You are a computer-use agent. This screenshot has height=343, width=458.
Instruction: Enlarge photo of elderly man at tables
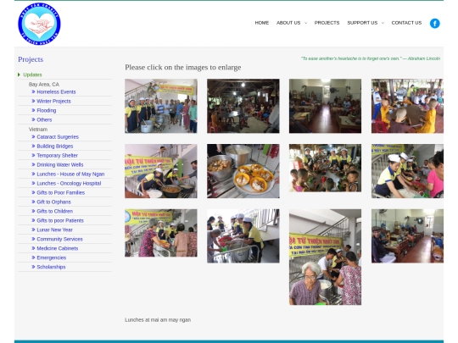(407, 235)
